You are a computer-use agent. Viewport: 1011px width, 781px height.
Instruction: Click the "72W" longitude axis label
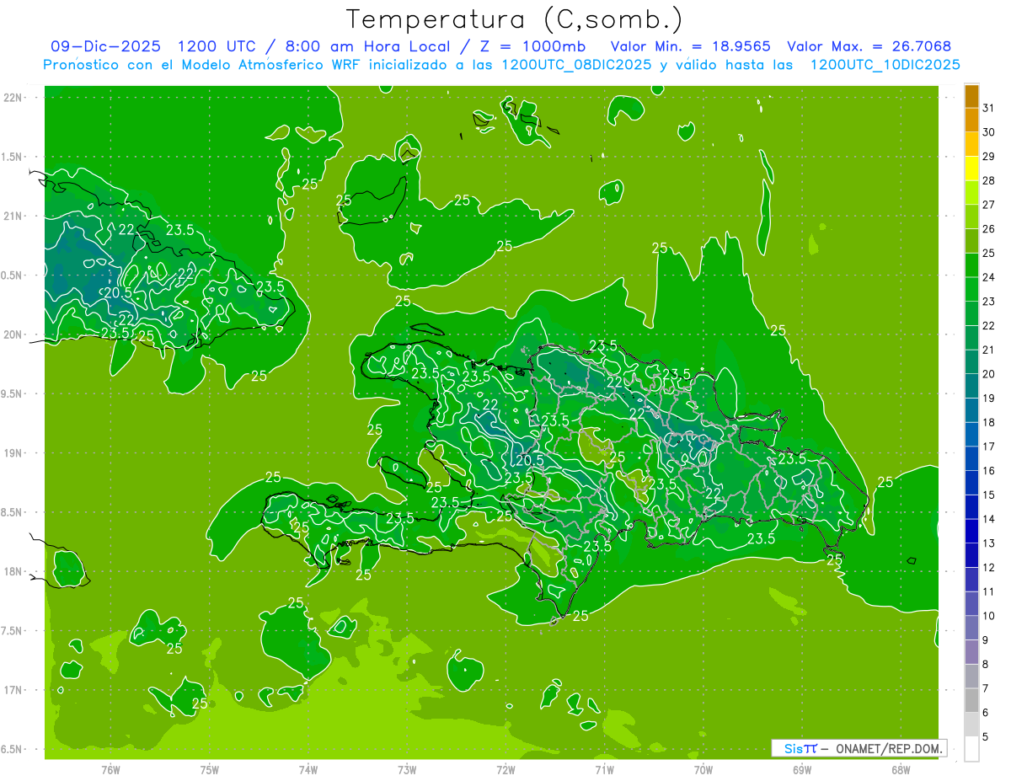pyautogui.click(x=505, y=770)
